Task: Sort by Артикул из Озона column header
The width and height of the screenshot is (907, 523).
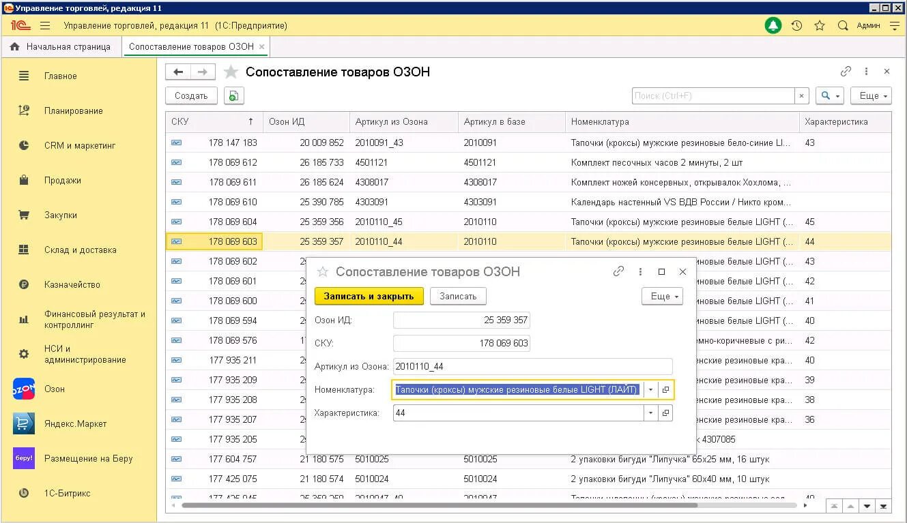Action: click(x=404, y=122)
